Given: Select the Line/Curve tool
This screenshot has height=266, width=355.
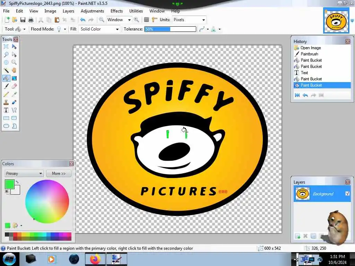Looking at the screenshot, I should point(14,110).
